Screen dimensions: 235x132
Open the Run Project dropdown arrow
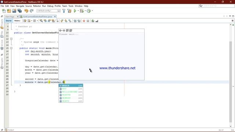tap(78, 11)
